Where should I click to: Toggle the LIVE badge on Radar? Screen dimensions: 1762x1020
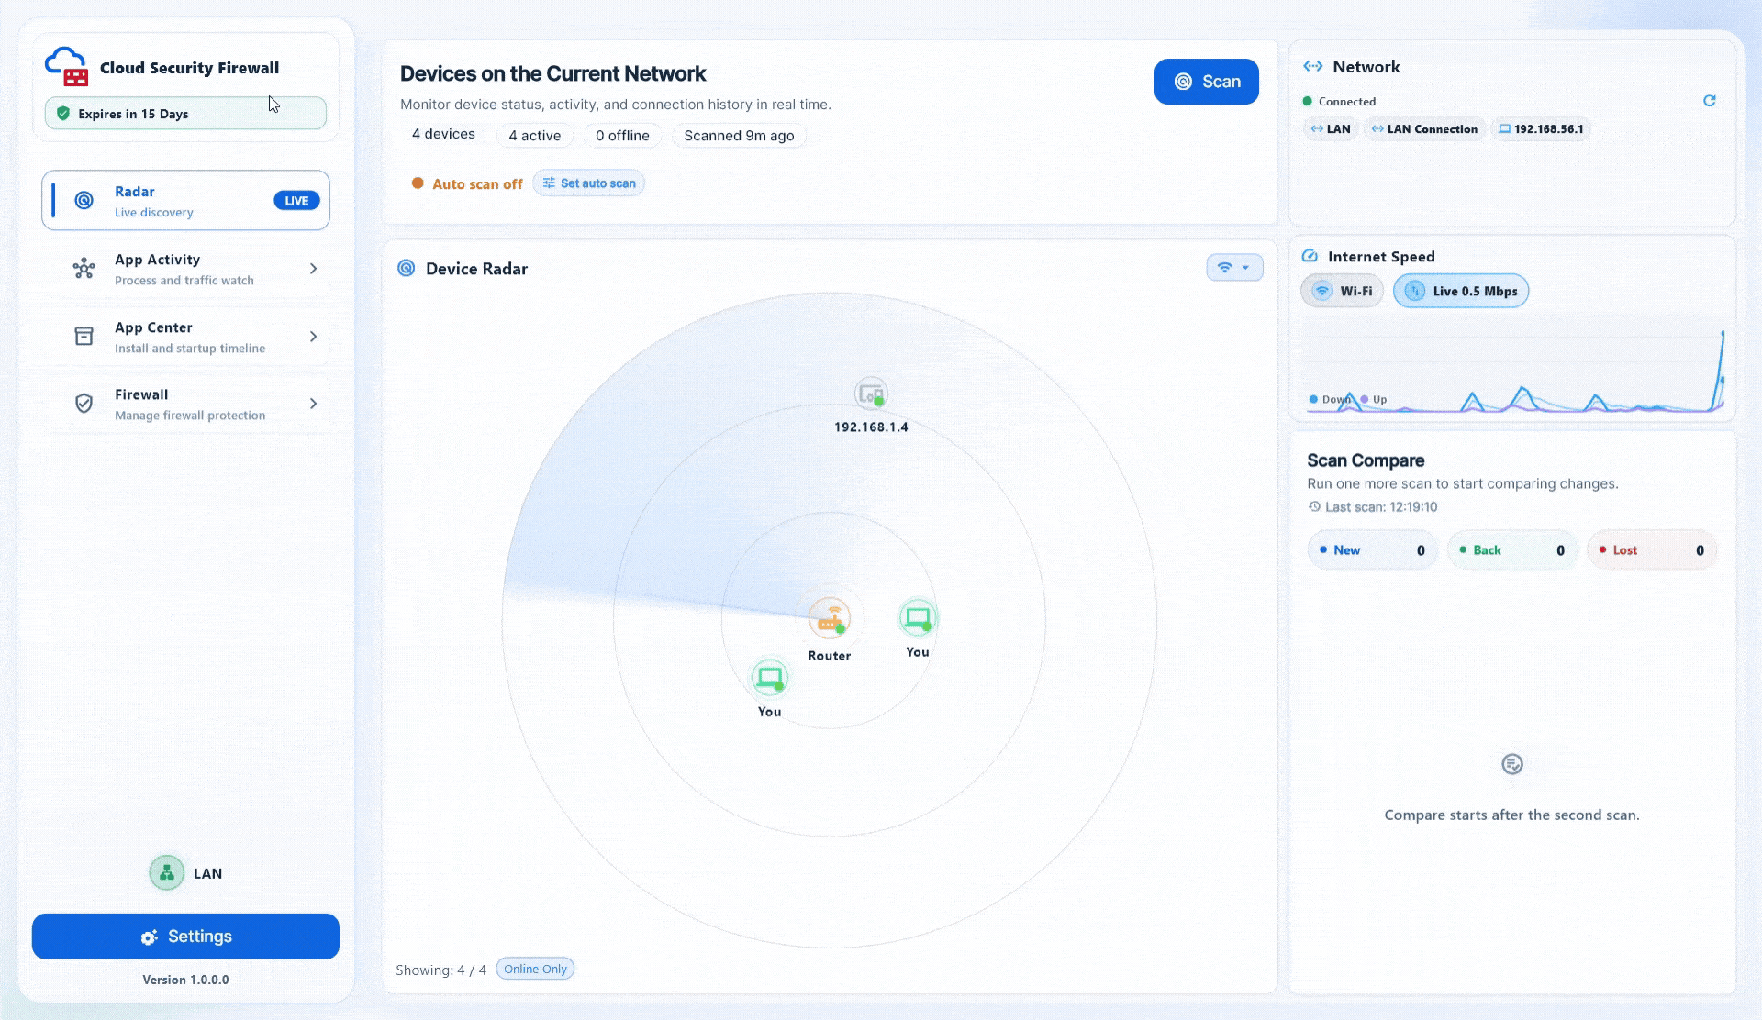click(296, 201)
